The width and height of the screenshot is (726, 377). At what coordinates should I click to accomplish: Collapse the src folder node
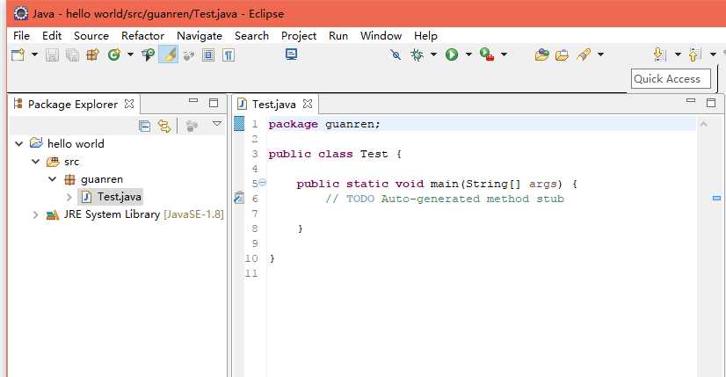[x=36, y=162]
